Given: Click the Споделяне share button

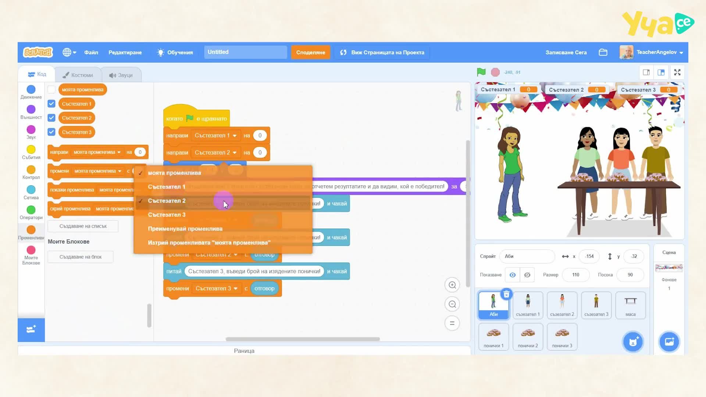Looking at the screenshot, I should (311, 52).
